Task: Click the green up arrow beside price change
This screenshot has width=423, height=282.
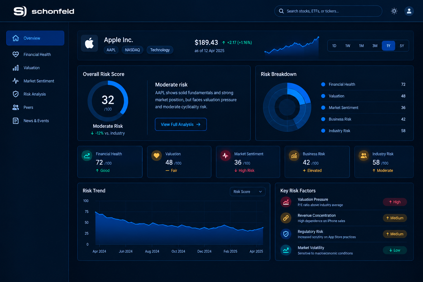Action: click(224, 43)
